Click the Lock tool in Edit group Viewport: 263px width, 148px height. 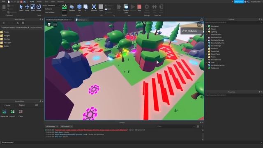tap(108, 9)
